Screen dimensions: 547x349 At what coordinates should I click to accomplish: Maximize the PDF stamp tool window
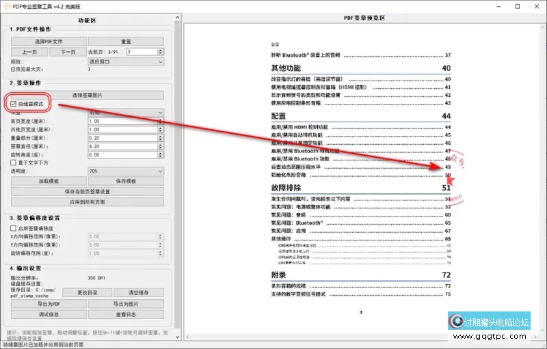tap(518, 6)
